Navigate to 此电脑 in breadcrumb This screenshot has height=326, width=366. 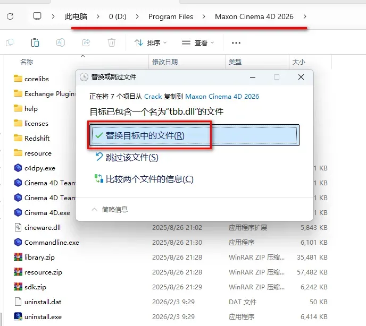pos(76,16)
